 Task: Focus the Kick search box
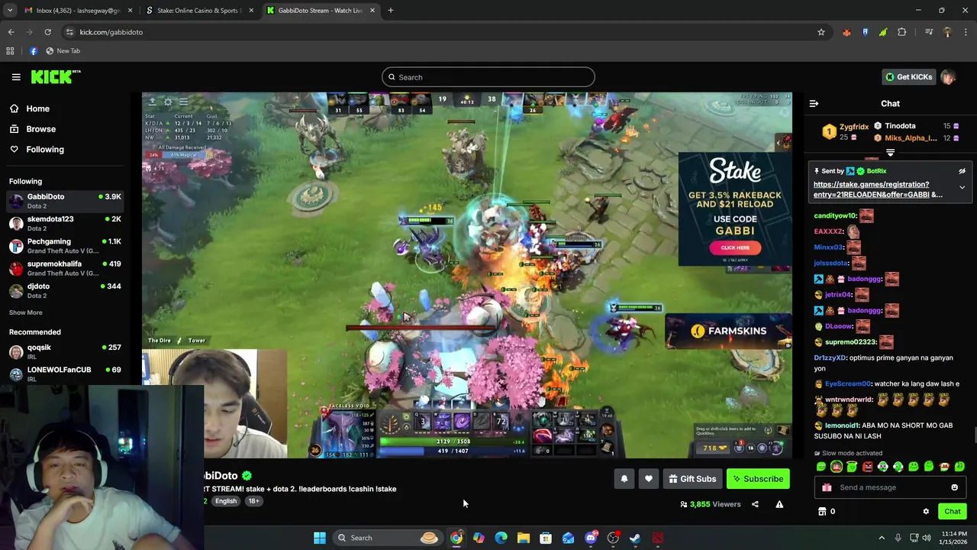pos(488,77)
